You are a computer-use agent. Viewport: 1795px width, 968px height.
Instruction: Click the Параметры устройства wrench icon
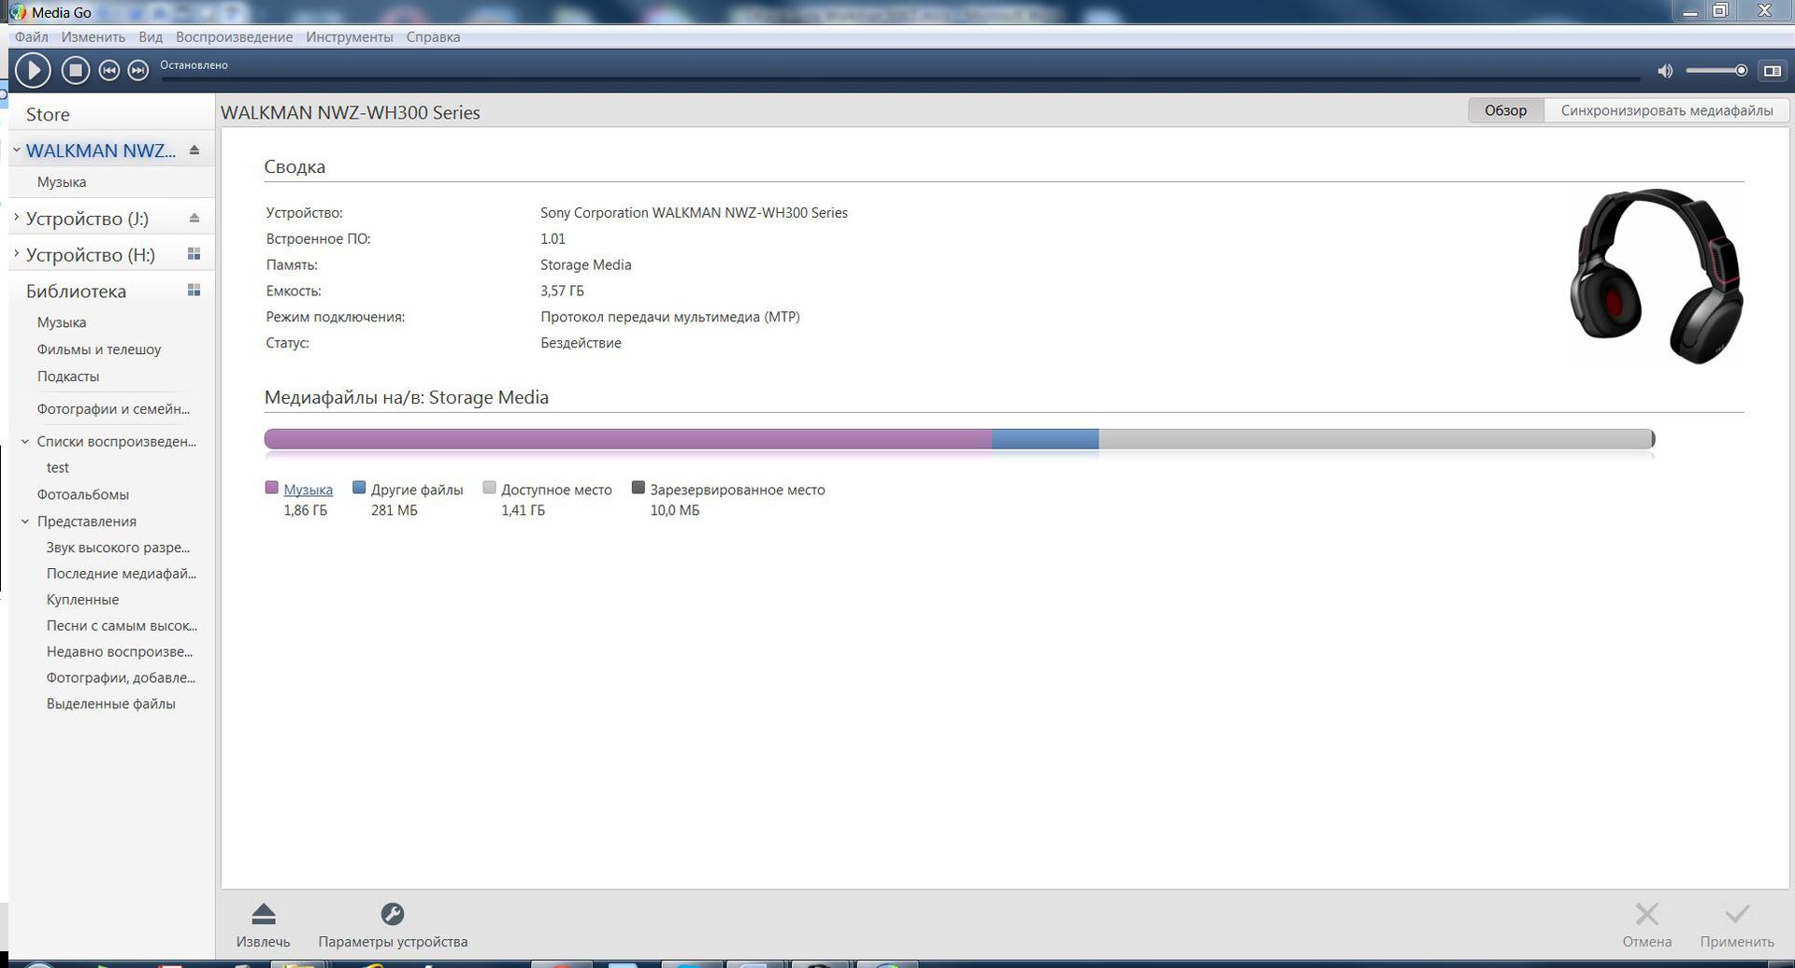click(x=393, y=914)
